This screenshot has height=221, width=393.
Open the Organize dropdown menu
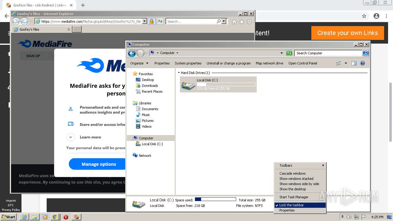click(x=139, y=63)
